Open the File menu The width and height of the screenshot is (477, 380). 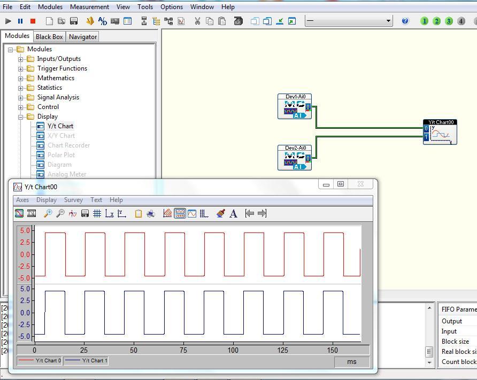[x=7, y=7]
